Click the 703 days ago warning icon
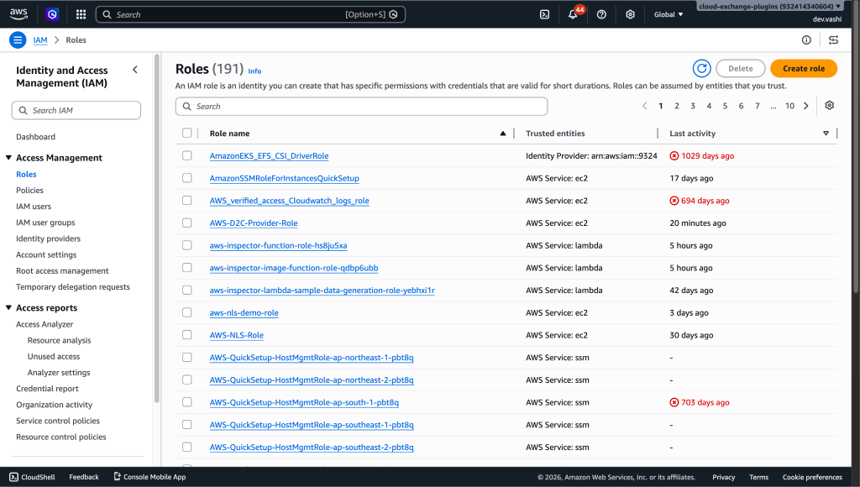Image resolution: width=860 pixels, height=487 pixels. pos(674,402)
